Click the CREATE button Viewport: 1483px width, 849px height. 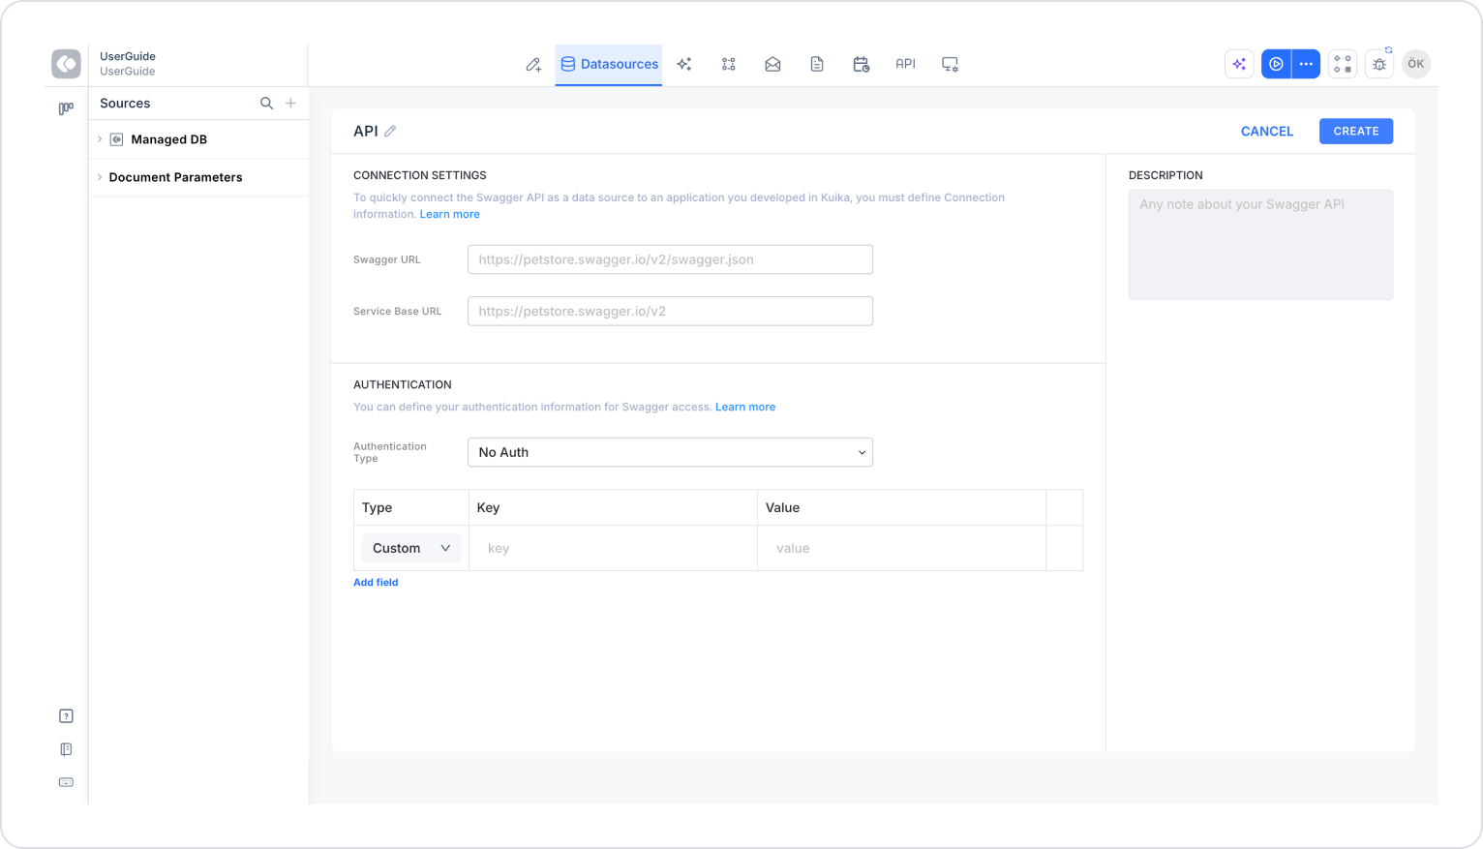point(1355,132)
